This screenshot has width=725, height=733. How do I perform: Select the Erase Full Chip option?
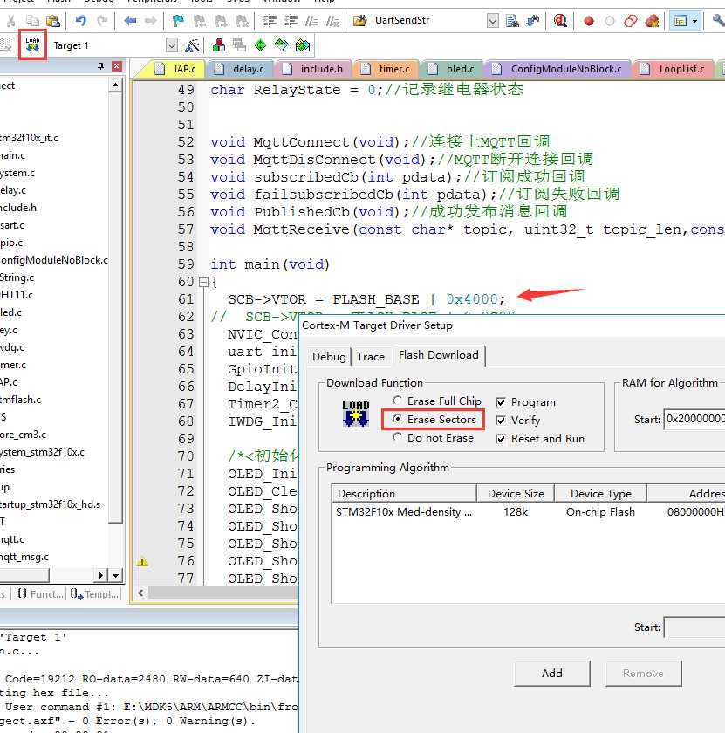[398, 401]
